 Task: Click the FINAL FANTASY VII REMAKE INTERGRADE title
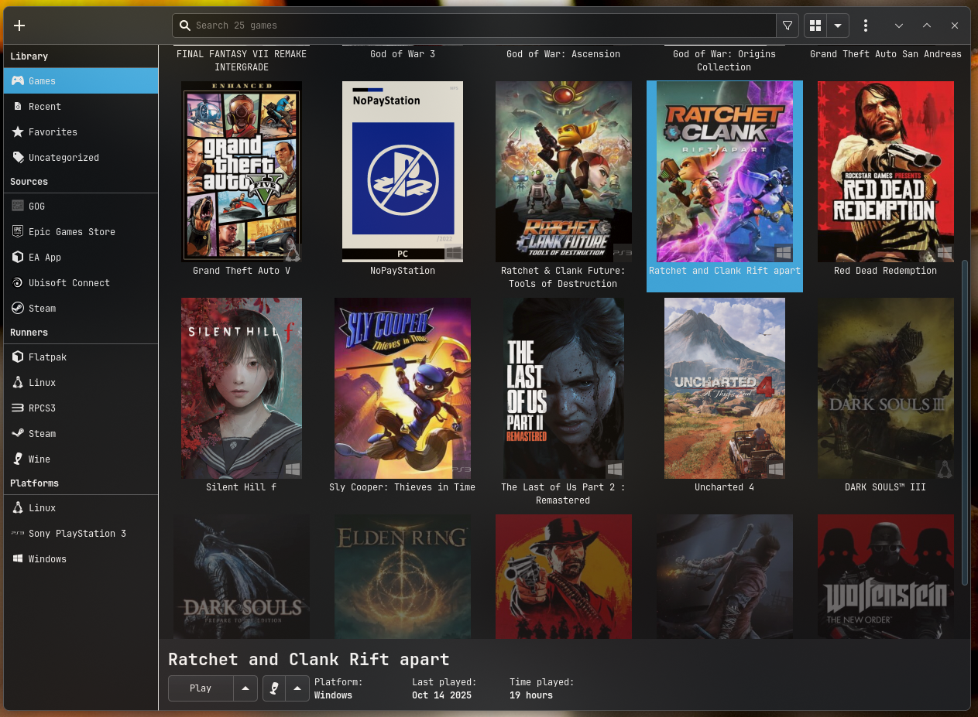pyautogui.click(x=242, y=60)
